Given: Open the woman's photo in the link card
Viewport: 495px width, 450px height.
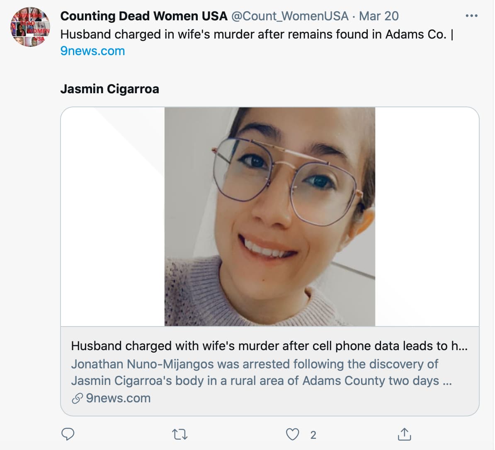Looking at the screenshot, I should point(269,216).
